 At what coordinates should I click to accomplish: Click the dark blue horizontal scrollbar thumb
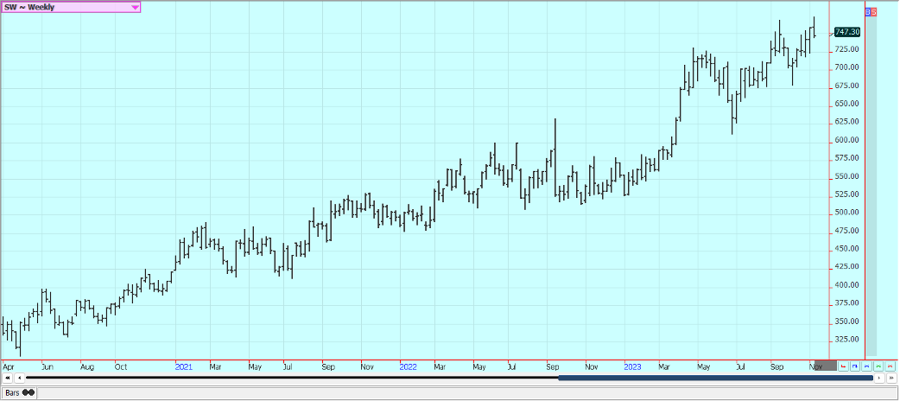[x=715, y=378]
